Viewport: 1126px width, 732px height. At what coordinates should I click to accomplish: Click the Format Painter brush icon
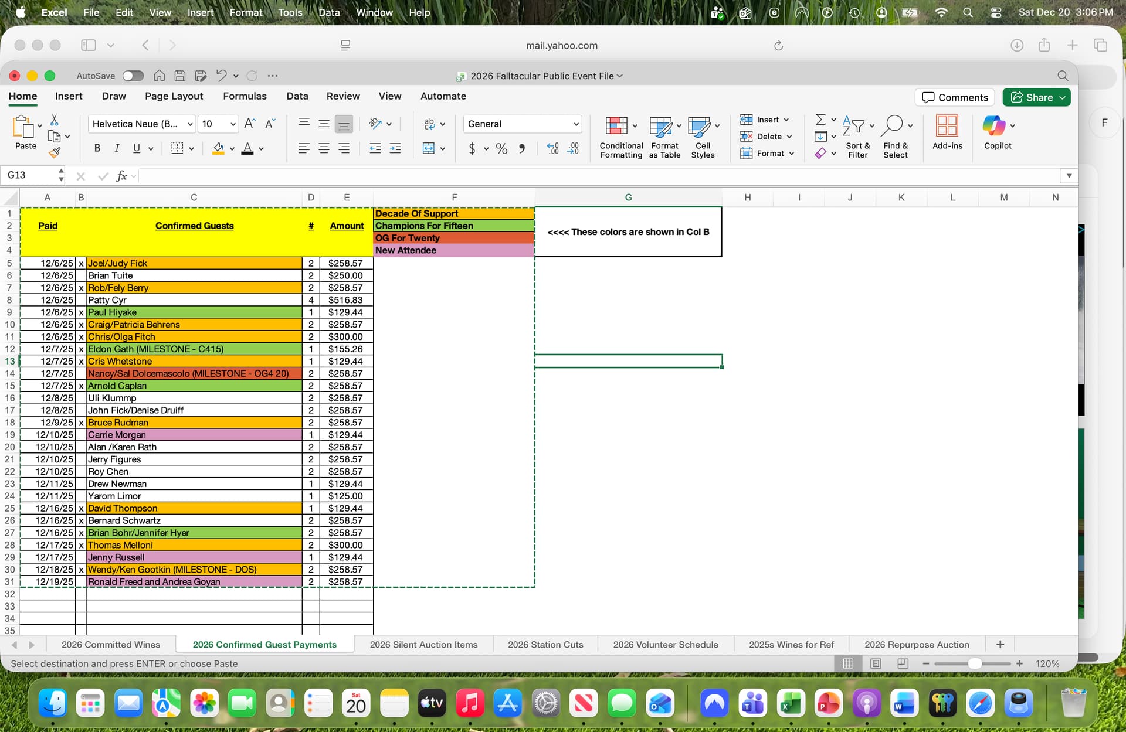tap(55, 153)
